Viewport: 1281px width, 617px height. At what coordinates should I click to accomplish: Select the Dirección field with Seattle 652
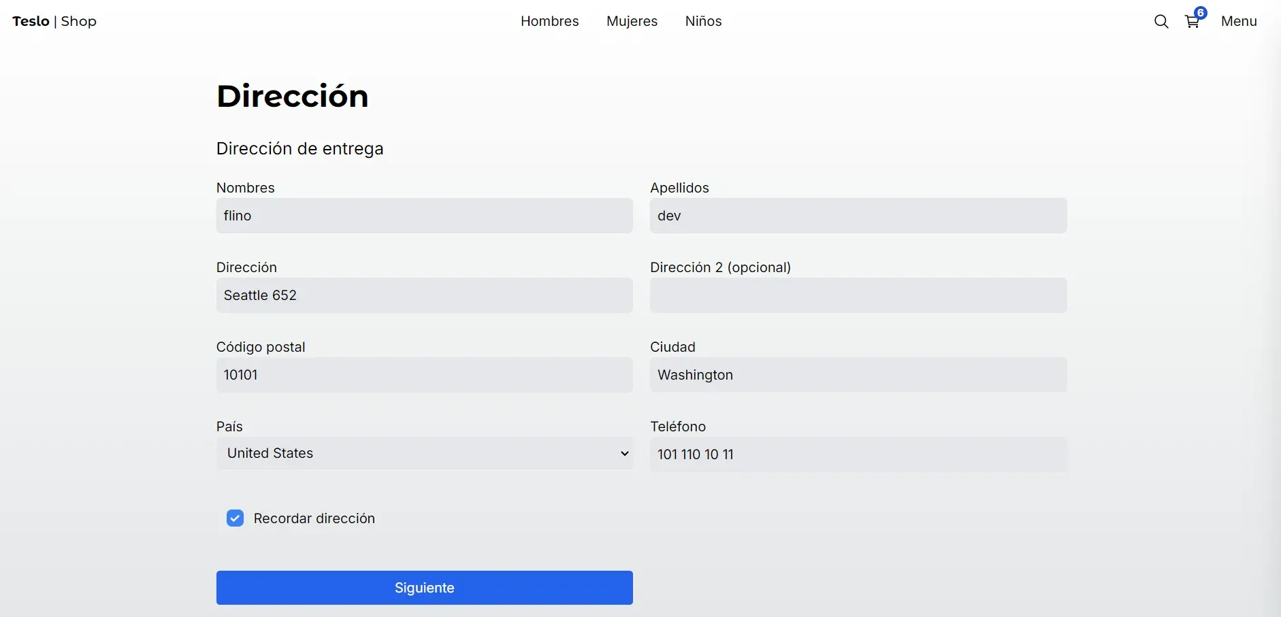click(425, 295)
